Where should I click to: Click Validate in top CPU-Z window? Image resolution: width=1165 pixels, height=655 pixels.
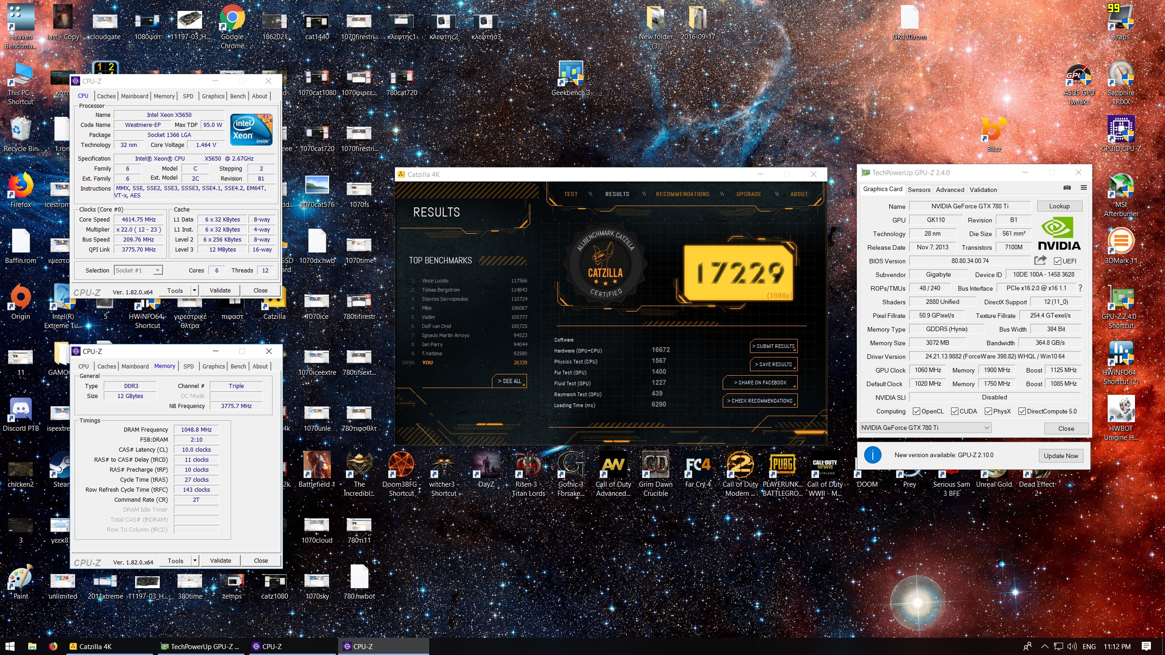[220, 290]
